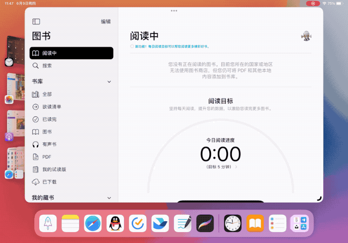Tap the 0:00 reading progress timer
This screenshot has width=348, height=243.
pyautogui.click(x=221, y=153)
